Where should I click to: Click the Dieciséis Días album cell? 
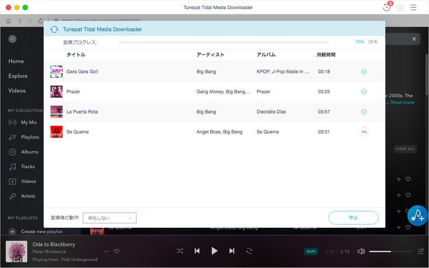271,111
